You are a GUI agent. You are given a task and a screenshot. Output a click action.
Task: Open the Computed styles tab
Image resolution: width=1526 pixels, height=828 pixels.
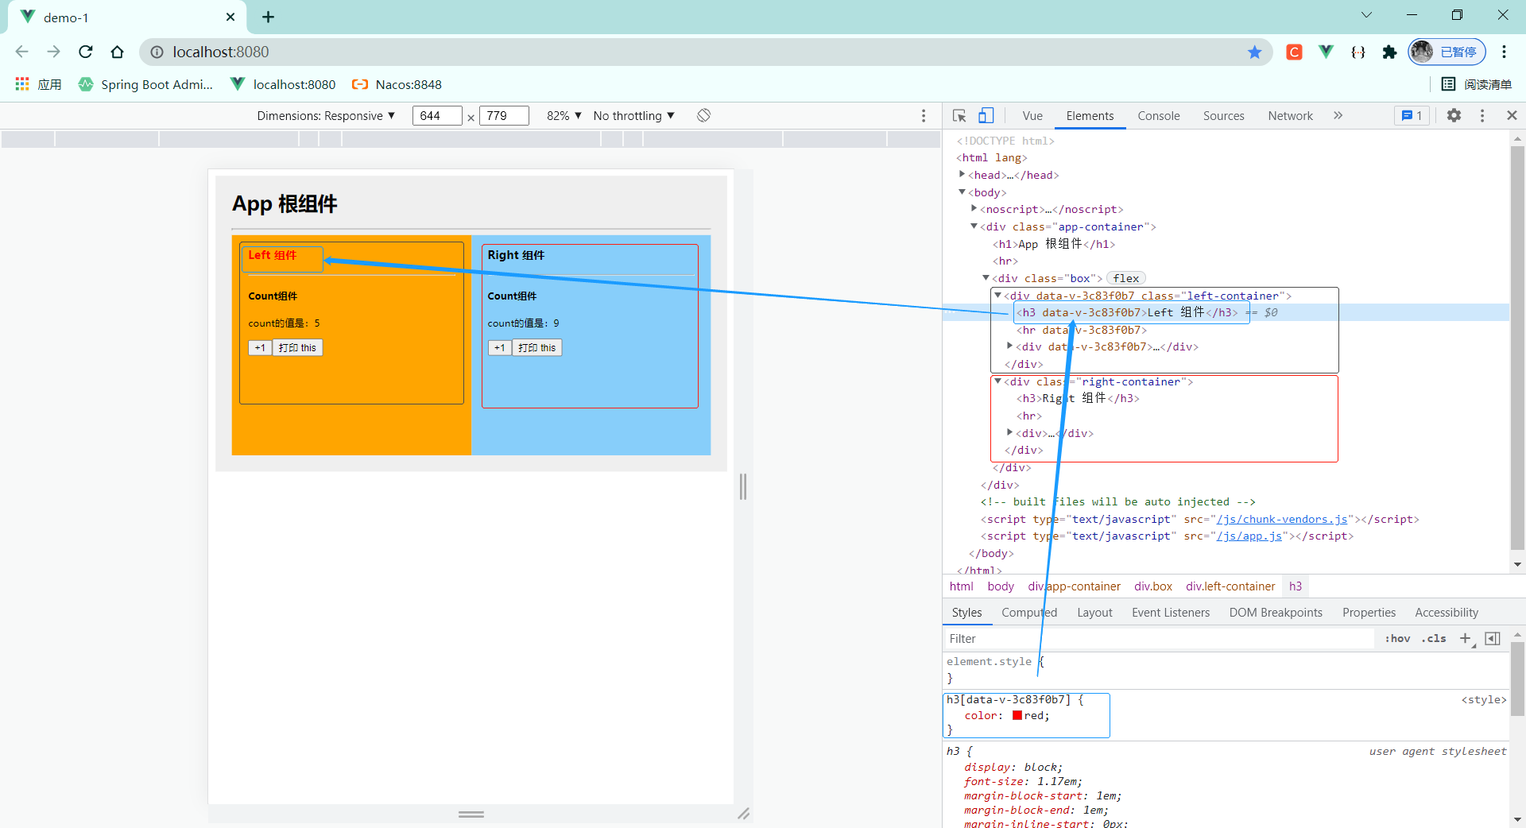(1028, 613)
